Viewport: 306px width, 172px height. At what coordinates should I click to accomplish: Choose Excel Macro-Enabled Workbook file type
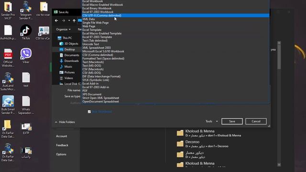tap(103, 5)
